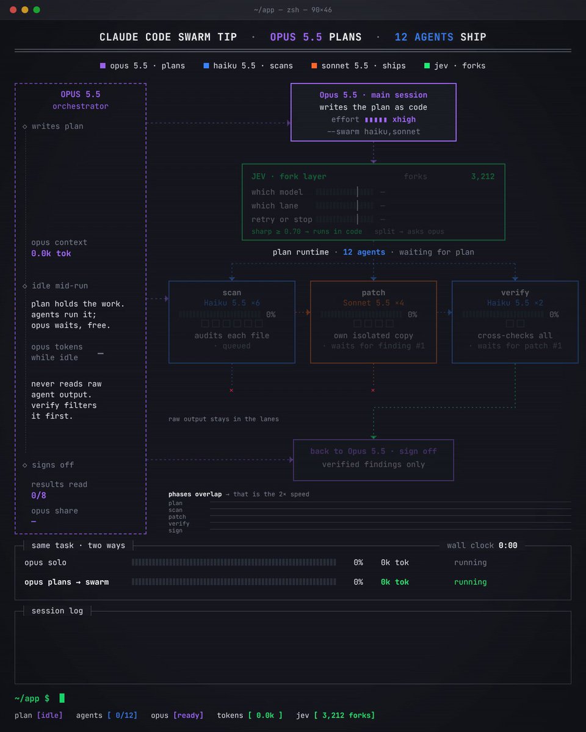The width and height of the screenshot is (586, 732).
Task: Click the forks count "3,212" in the JEV box
Action: [x=483, y=176]
